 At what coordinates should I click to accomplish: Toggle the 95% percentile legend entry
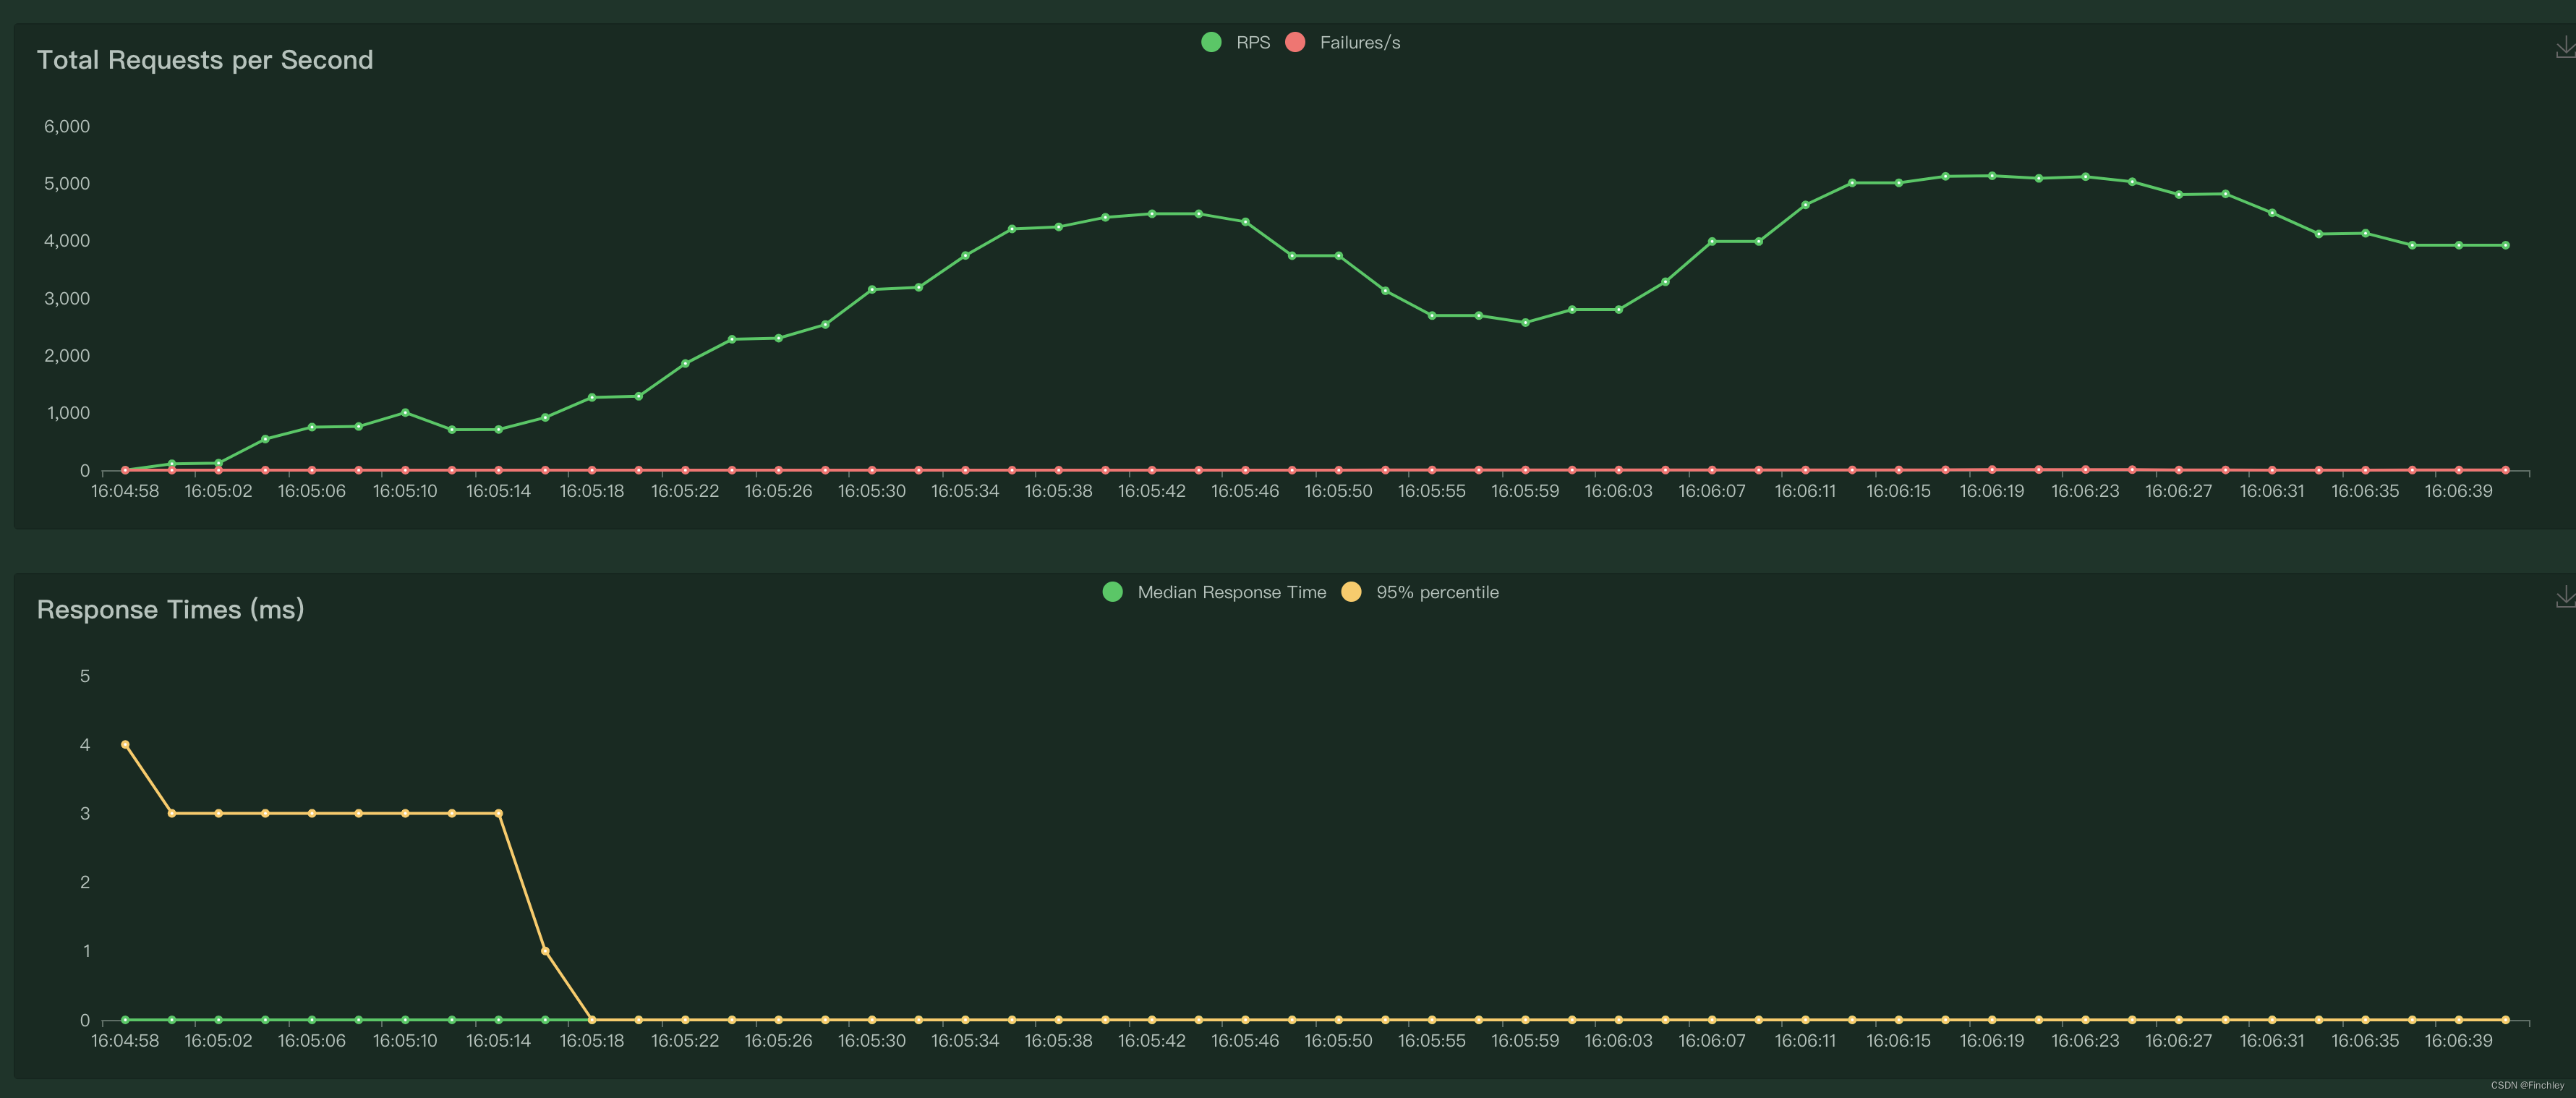coord(1420,592)
